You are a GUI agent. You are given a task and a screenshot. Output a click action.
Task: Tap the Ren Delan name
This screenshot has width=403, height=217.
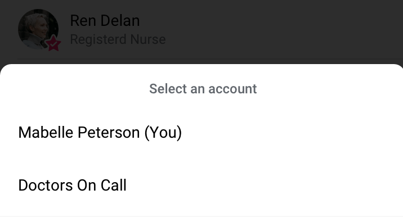pos(105,21)
